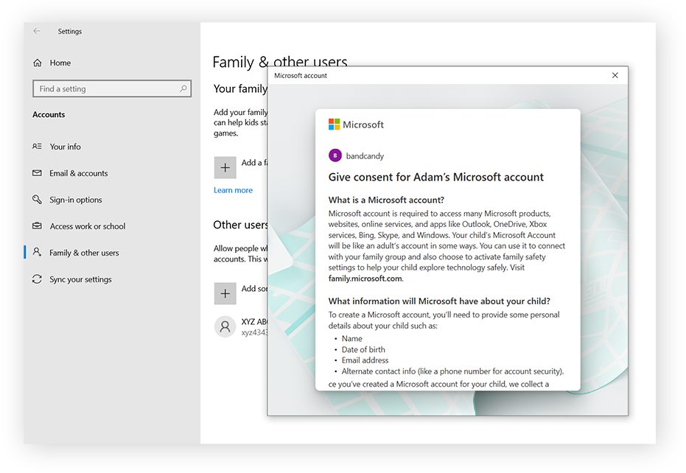Screen dimensions: 686x473
Task: Click the Email & accounts envelope icon
Action: pyautogui.click(x=37, y=173)
